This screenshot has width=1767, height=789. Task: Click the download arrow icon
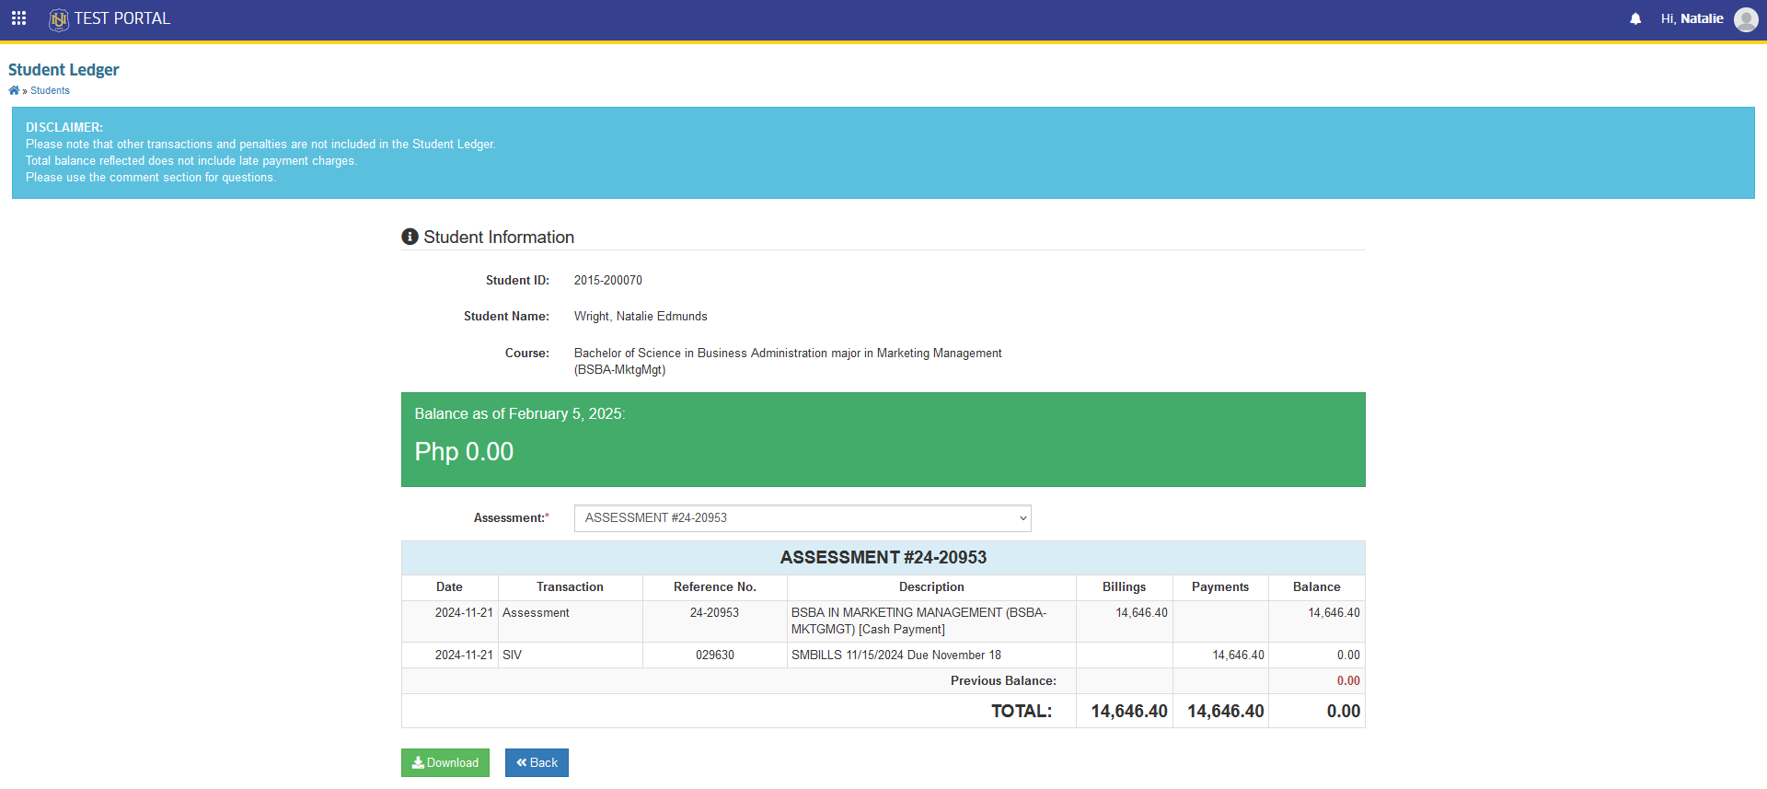[418, 762]
